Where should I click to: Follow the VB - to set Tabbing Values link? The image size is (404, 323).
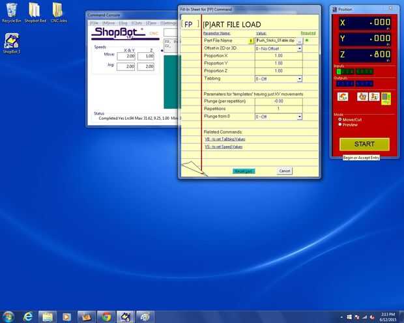point(225,139)
